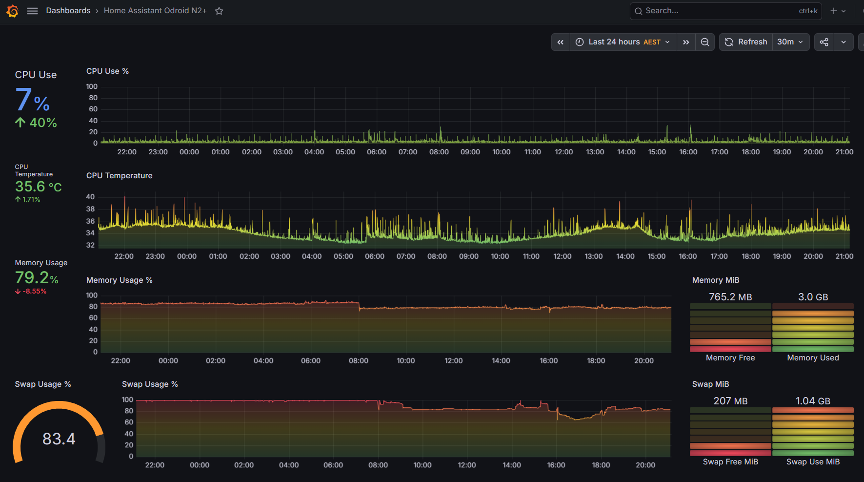Focus the Search input field
Image resolution: width=864 pixels, height=482 pixels.
[725, 11]
